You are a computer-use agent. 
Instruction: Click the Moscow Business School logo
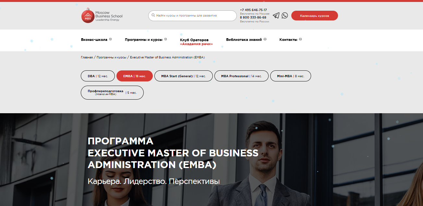(x=102, y=16)
